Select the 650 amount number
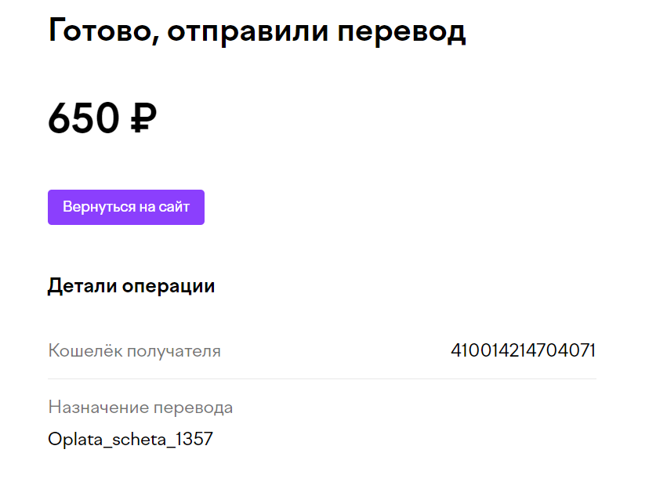 (x=84, y=118)
